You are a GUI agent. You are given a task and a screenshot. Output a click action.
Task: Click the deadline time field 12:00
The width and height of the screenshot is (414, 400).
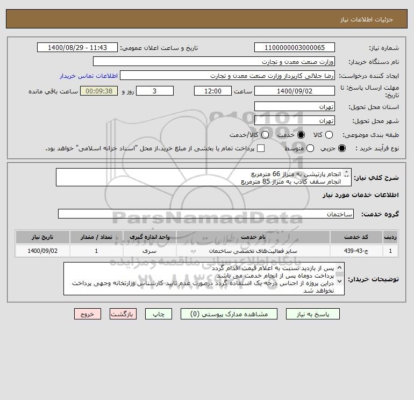pyautogui.click(x=213, y=91)
